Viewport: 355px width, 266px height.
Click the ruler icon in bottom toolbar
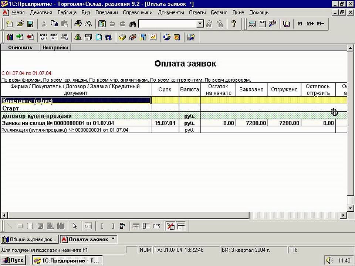[x=156, y=226]
